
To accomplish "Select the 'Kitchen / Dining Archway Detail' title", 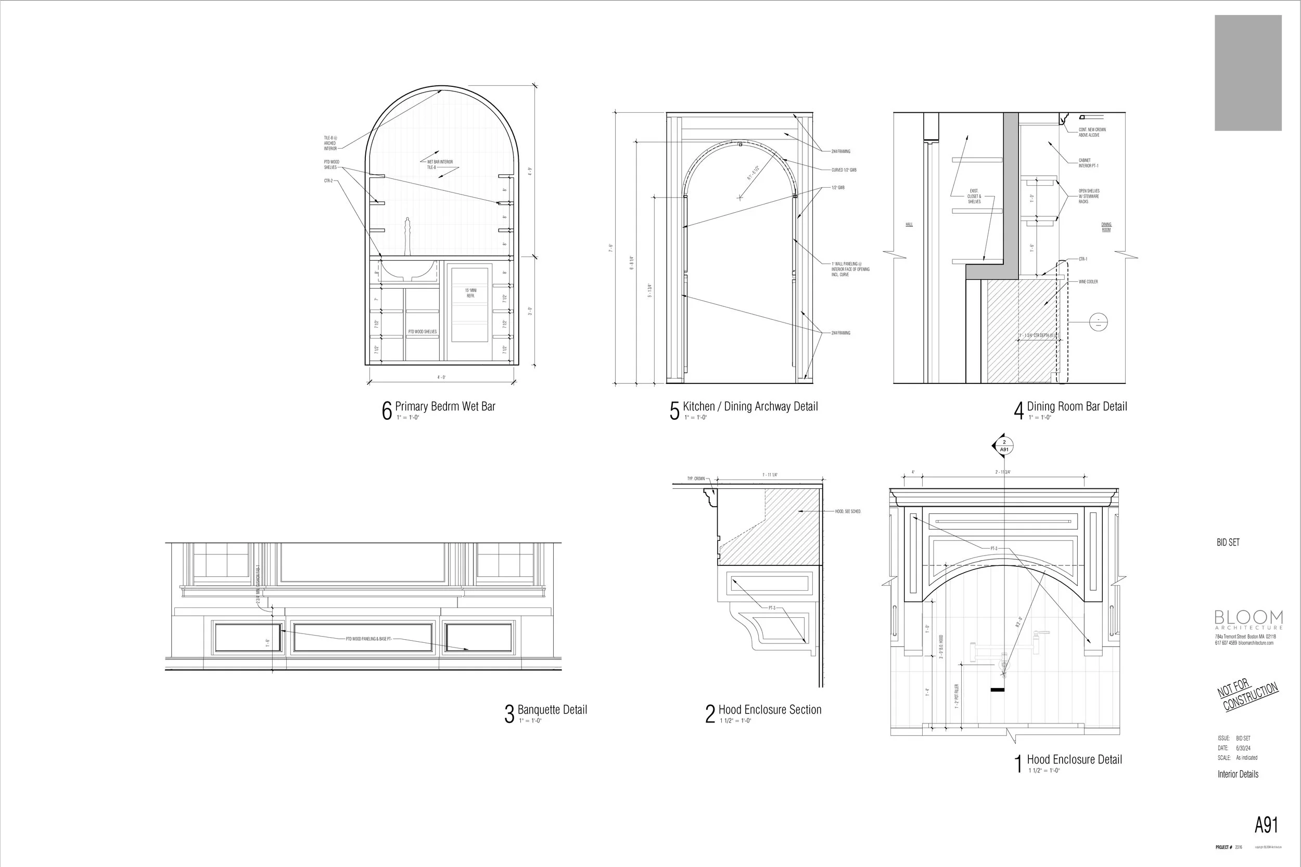I will pyautogui.click(x=750, y=406).
